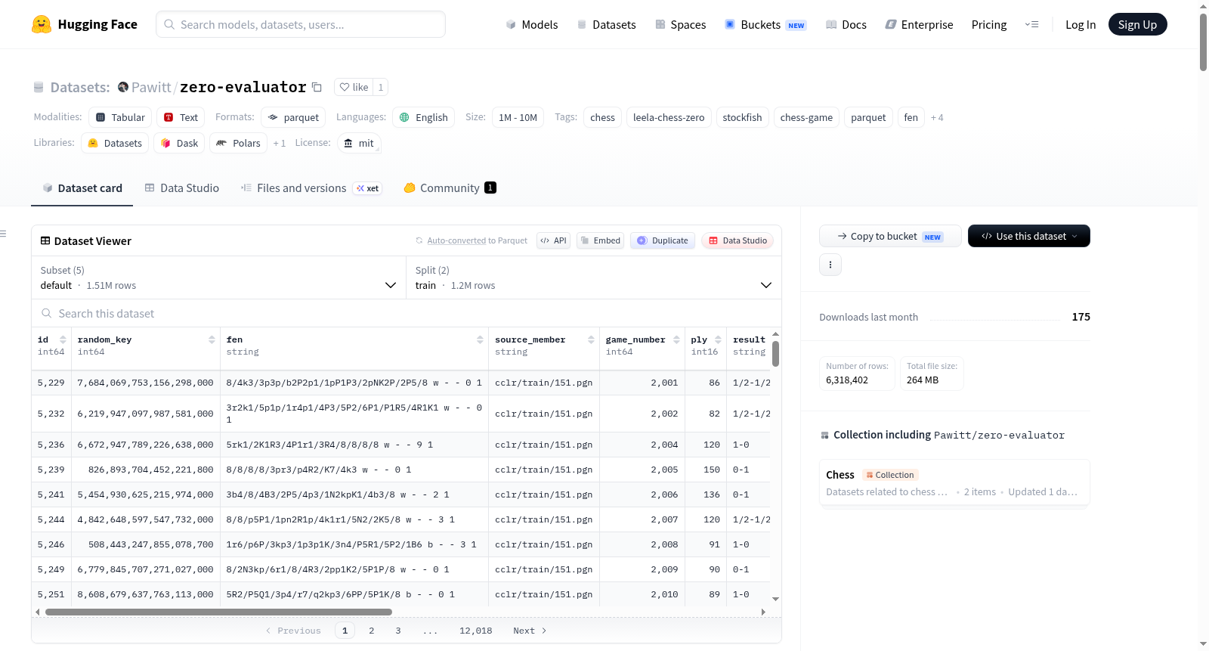Open the expanded navigation menu icon
The image size is (1209, 651).
click(x=1031, y=24)
